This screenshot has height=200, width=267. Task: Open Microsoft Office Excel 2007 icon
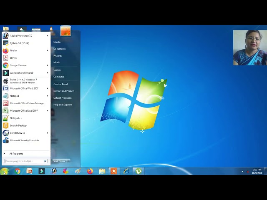5,111
